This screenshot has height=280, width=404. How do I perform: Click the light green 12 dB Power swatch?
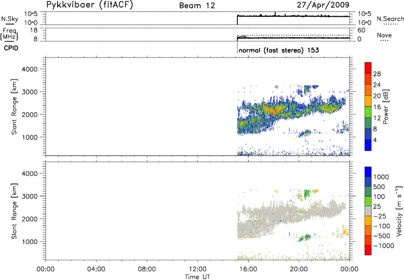tap(368, 112)
